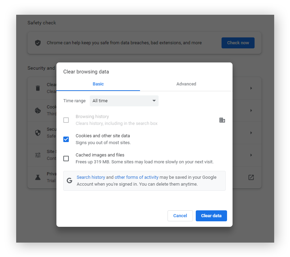Click the 'Frees up 319 MB' description text

pyautogui.click(x=144, y=162)
